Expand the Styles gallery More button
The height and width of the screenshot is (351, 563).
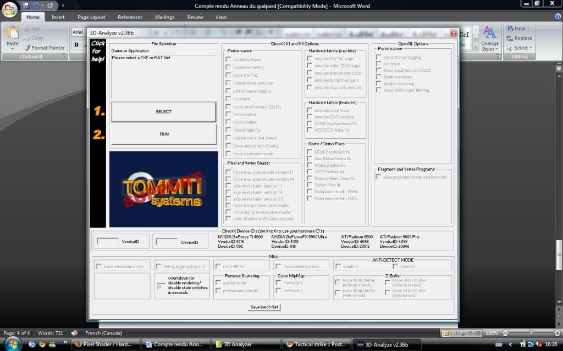tap(476, 48)
